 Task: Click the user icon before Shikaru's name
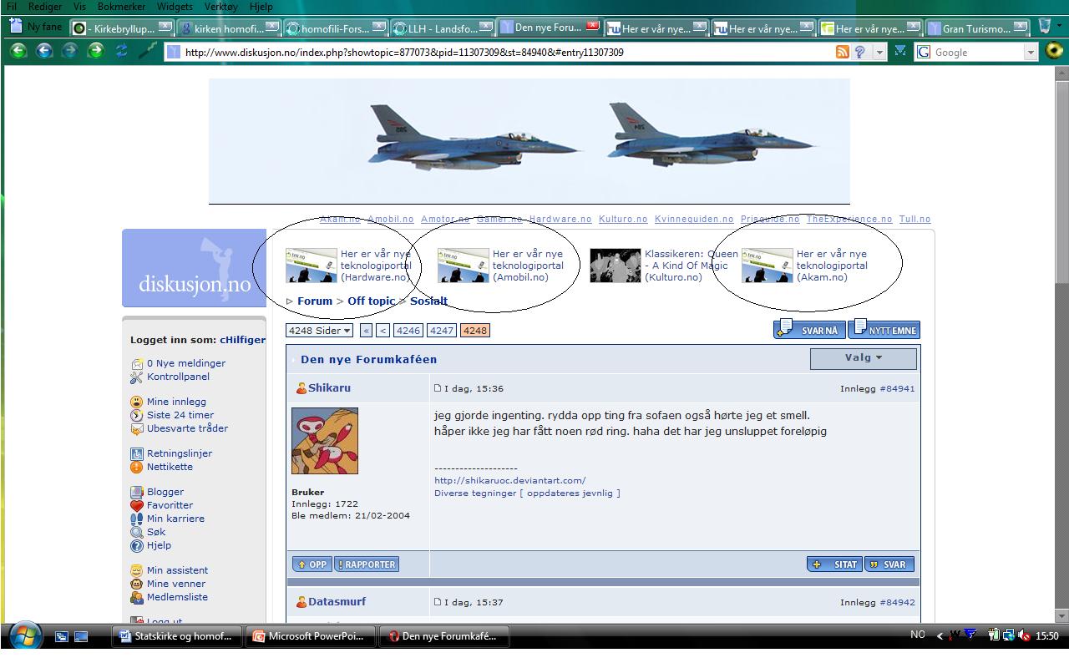301,388
